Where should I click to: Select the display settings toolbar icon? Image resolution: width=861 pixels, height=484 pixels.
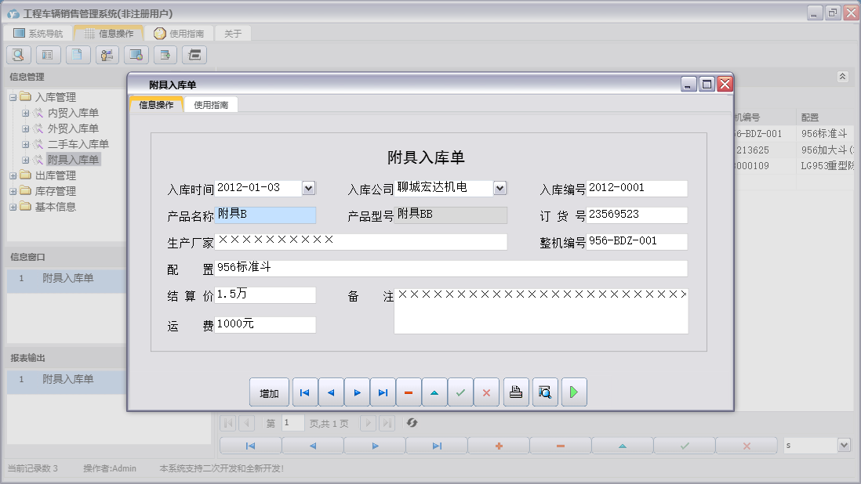pos(137,54)
